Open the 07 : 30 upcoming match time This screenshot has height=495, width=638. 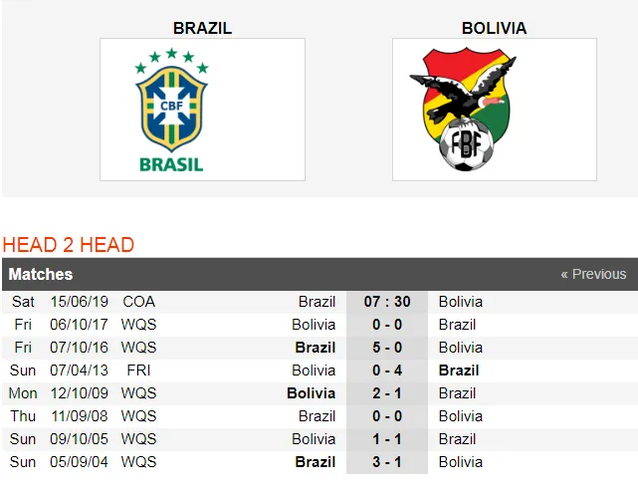(386, 302)
